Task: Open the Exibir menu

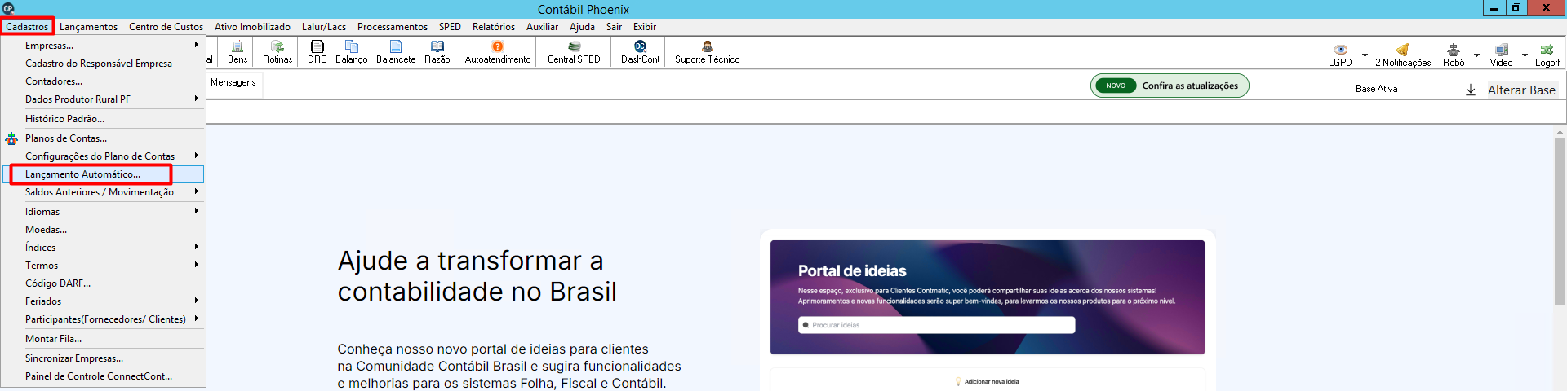Action: (645, 27)
